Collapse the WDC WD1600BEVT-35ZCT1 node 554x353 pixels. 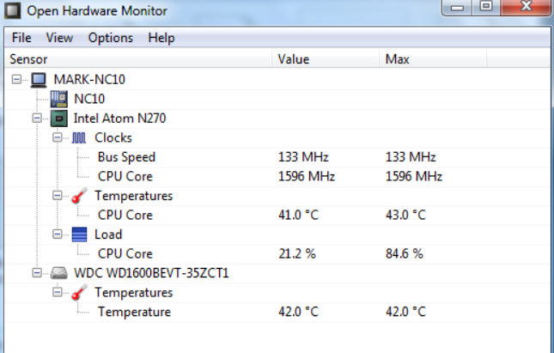point(37,273)
